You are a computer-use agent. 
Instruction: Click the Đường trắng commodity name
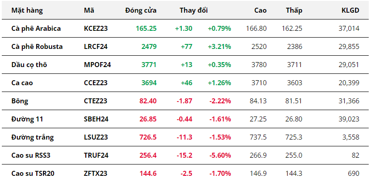click(32, 137)
